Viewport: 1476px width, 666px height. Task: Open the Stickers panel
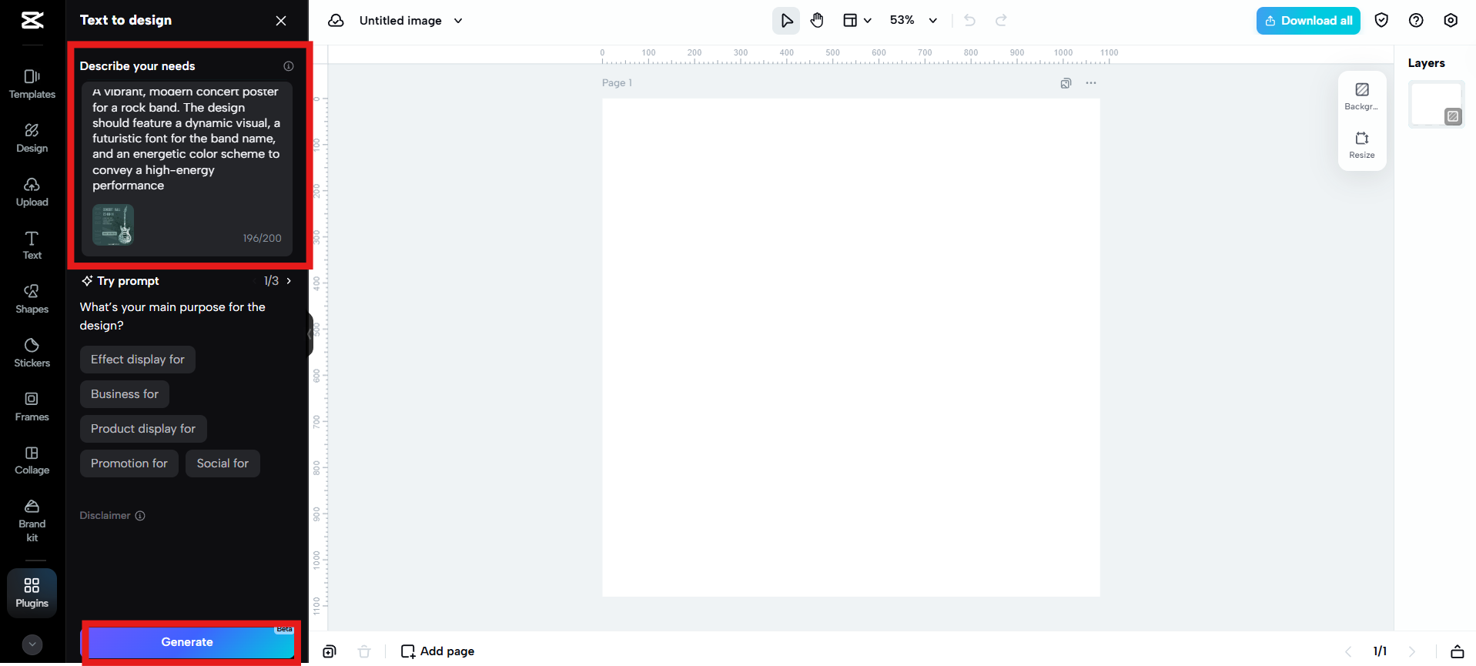click(32, 353)
